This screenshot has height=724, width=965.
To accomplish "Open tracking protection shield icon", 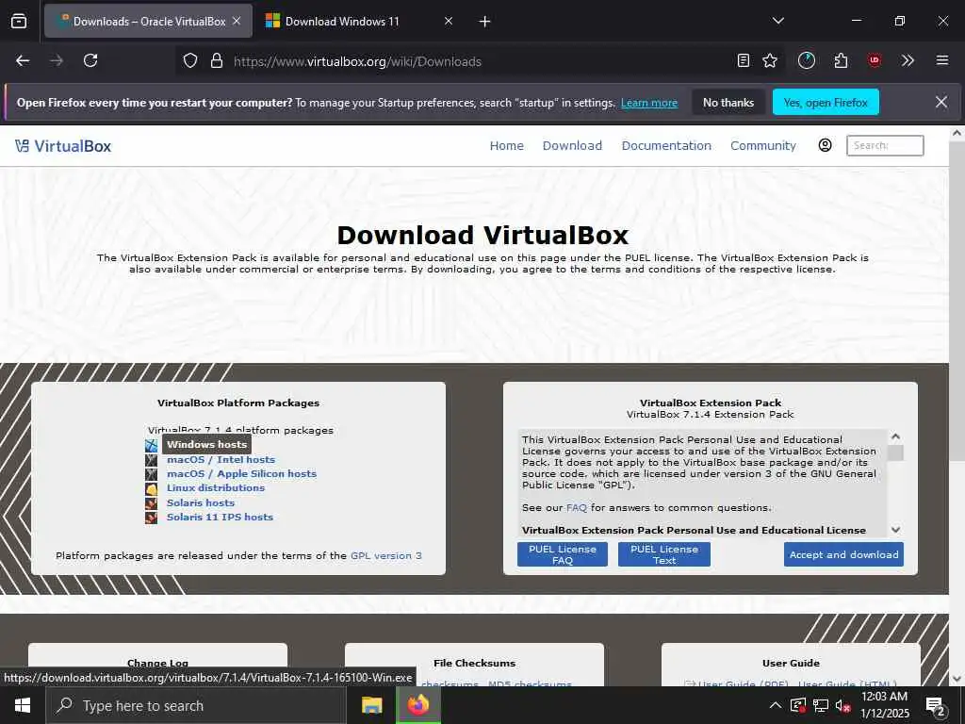I will click(x=190, y=61).
